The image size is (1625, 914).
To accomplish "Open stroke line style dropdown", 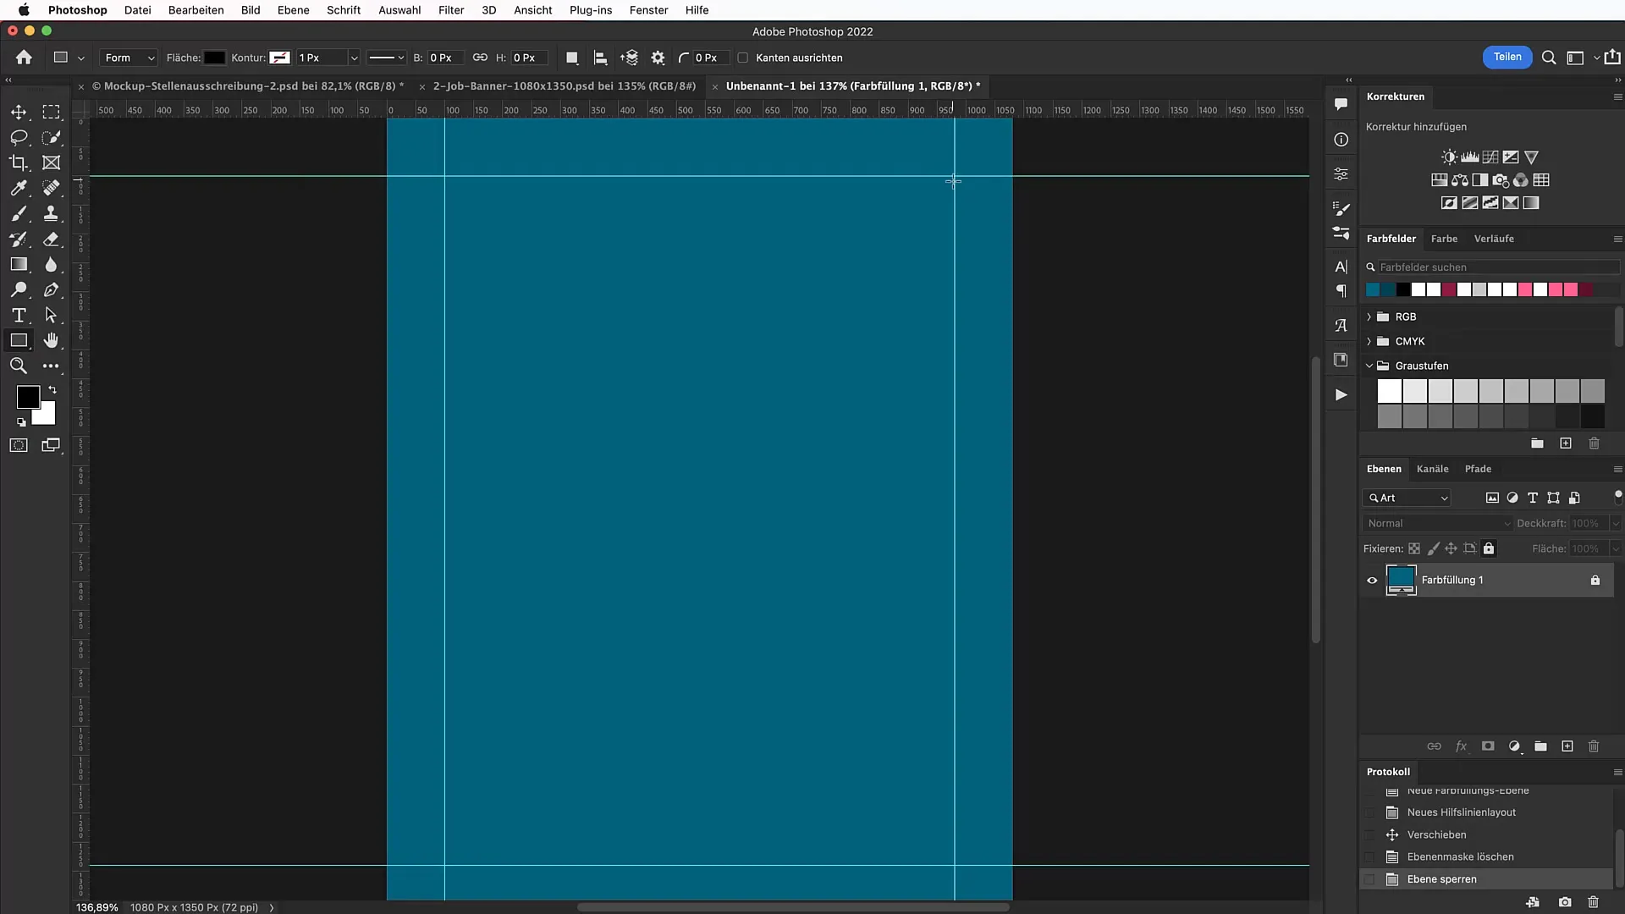I will point(387,58).
